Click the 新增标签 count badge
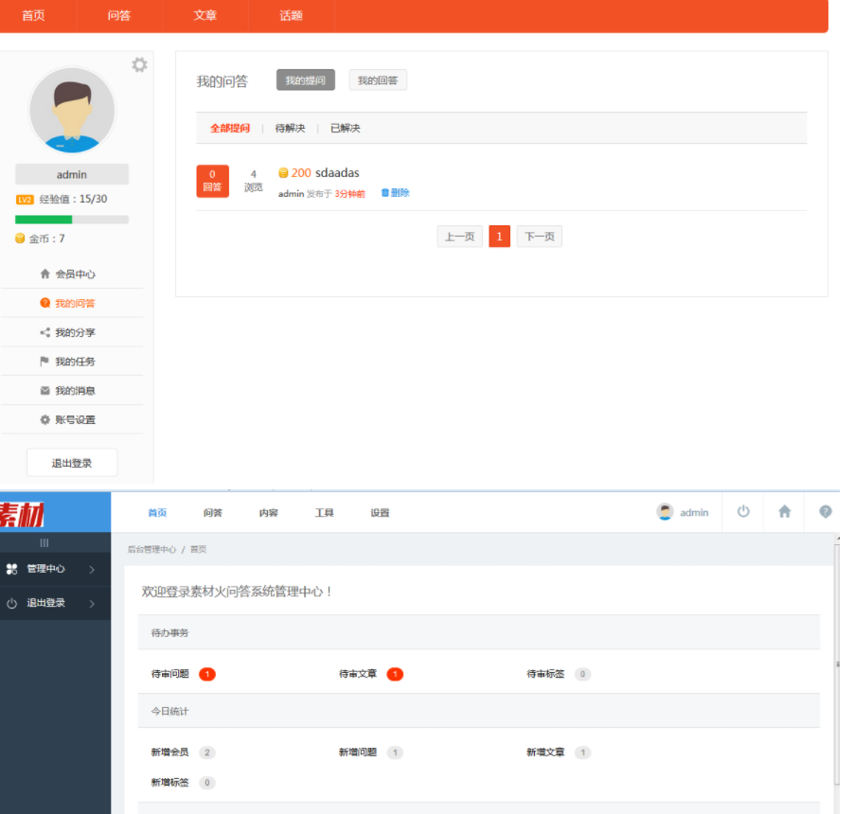This screenshot has height=814, width=854. click(207, 783)
